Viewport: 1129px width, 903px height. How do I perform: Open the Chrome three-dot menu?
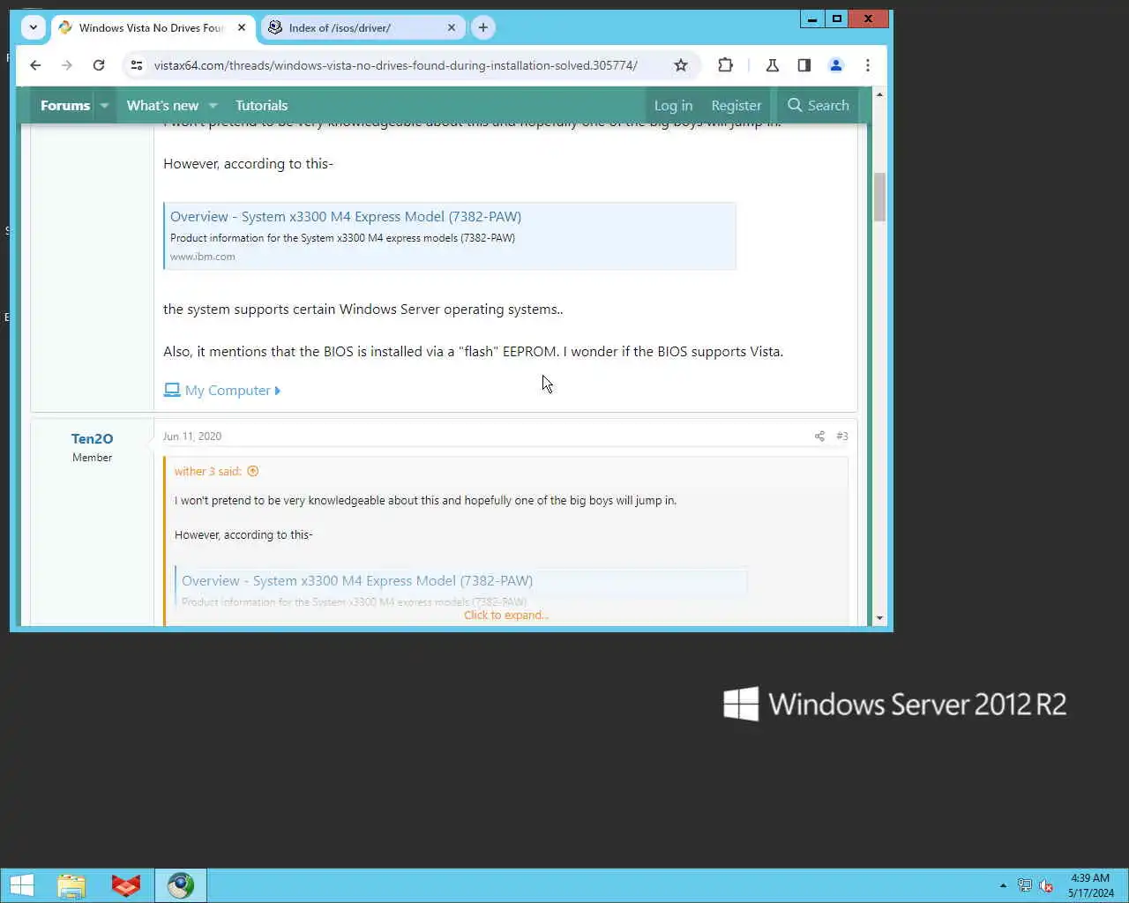click(868, 65)
